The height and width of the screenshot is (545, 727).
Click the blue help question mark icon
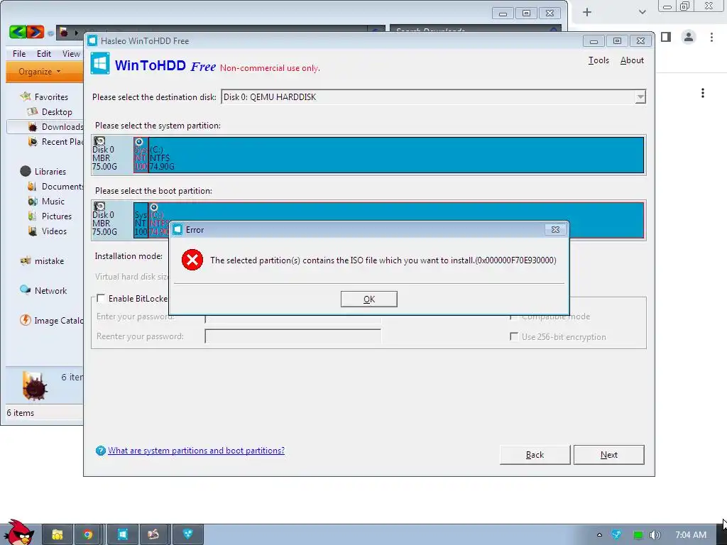tap(101, 451)
